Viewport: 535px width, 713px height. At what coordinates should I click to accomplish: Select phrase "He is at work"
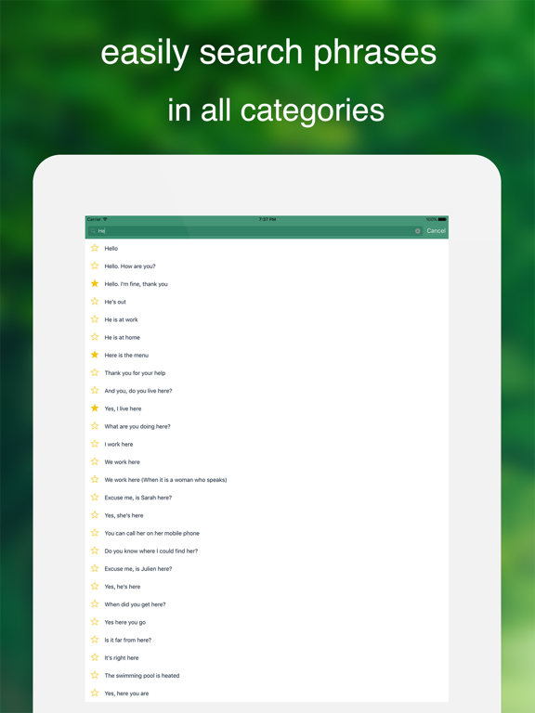(x=267, y=319)
